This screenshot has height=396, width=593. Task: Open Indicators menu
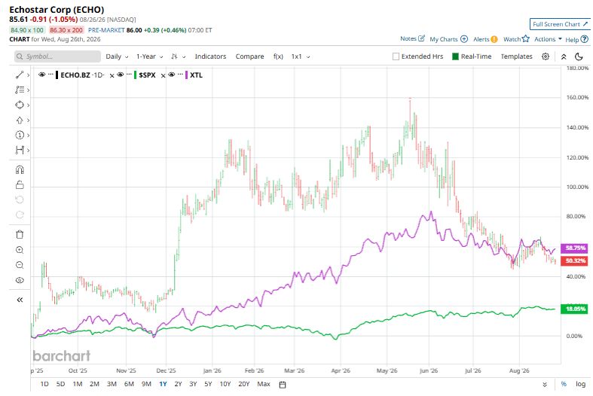coord(210,56)
